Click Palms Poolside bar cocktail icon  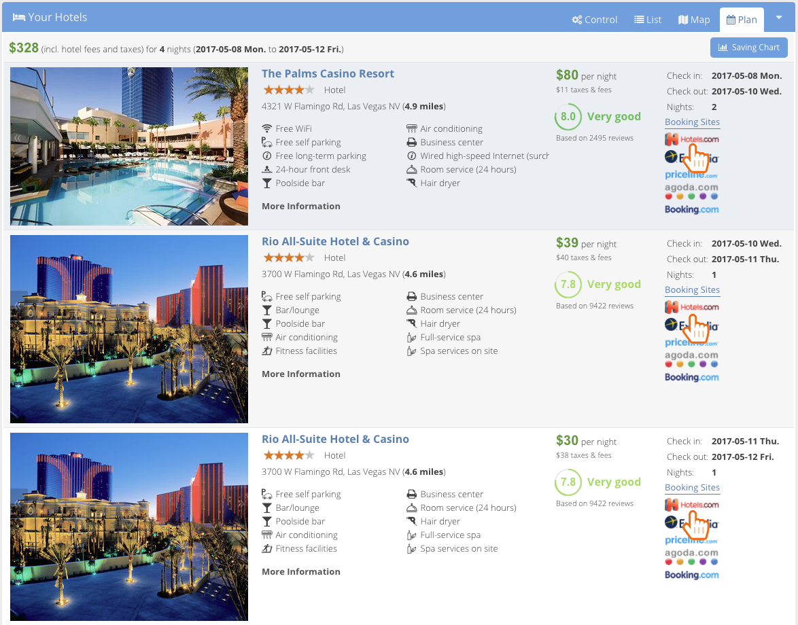(x=266, y=183)
